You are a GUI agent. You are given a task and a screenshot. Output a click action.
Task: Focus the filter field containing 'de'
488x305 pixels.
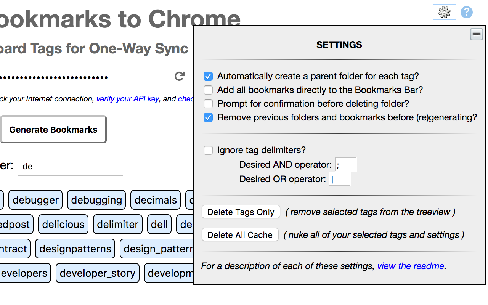click(x=71, y=166)
